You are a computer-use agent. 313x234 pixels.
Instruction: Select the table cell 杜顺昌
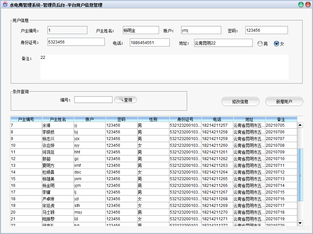[x=58, y=172]
